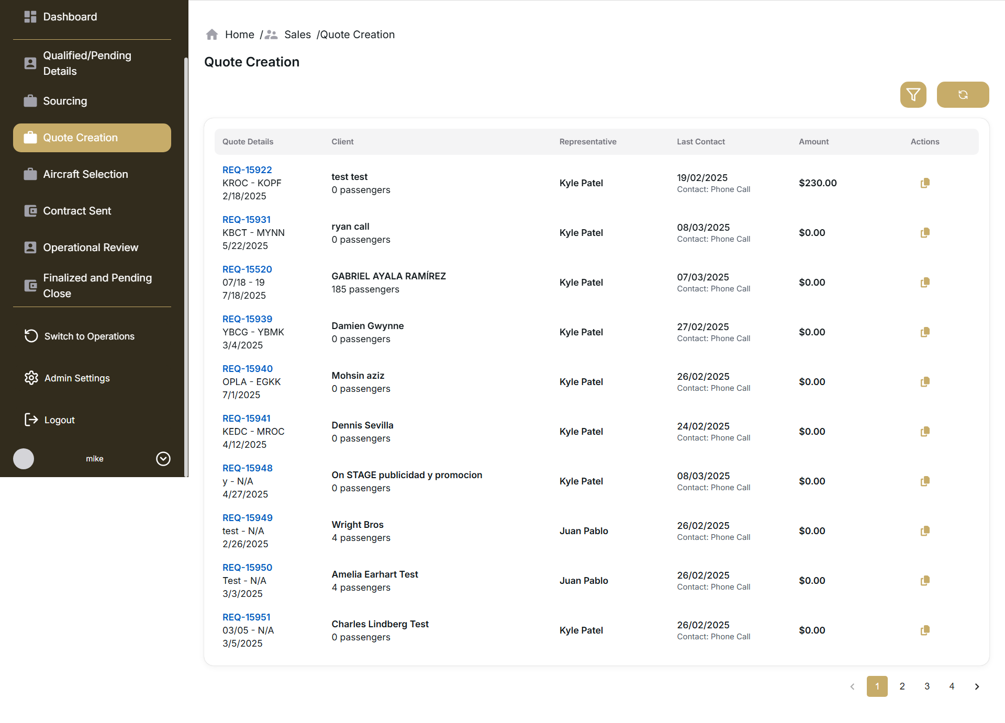Click the mike user avatar circle

click(24, 459)
